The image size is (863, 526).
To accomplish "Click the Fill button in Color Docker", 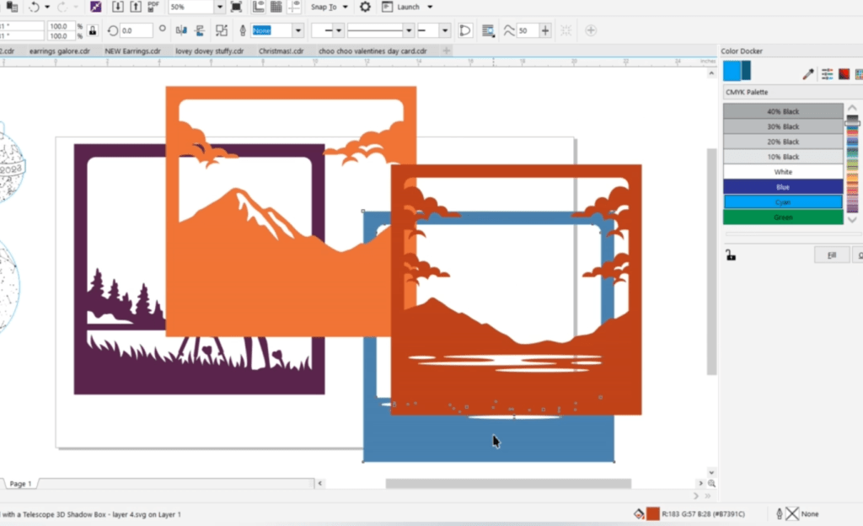I will [831, 255].
